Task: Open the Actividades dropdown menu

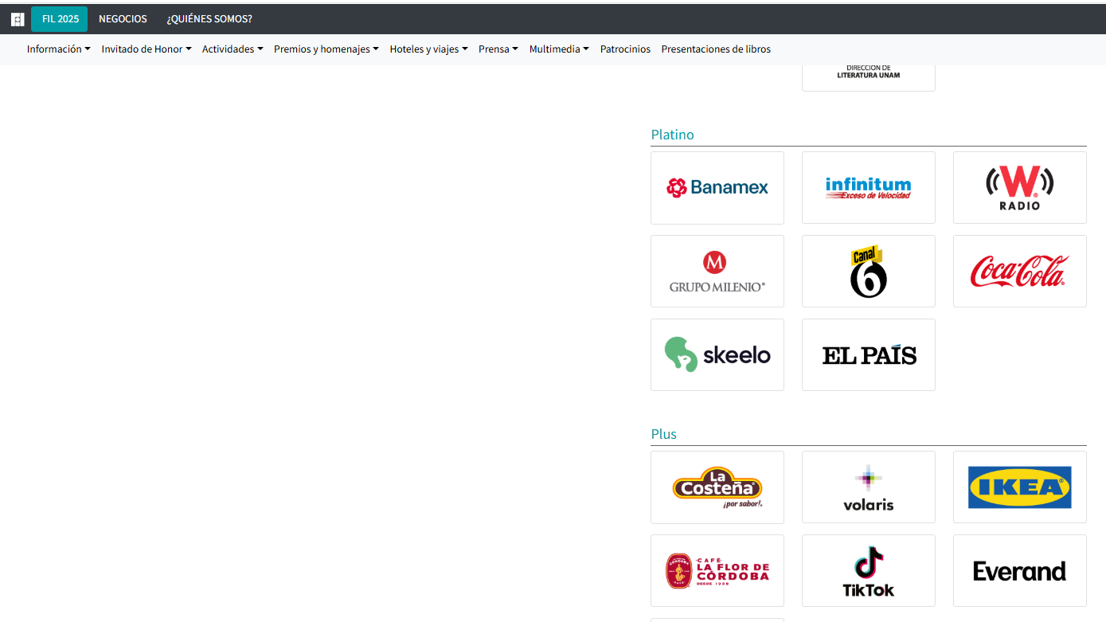Action: coord(233,49)
